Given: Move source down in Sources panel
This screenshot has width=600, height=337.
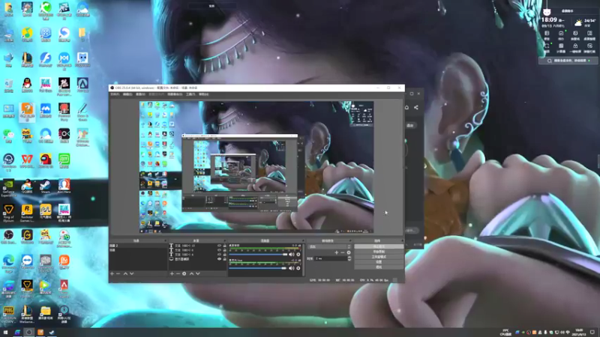Looking at the screenshot, I should click(198, 273).
